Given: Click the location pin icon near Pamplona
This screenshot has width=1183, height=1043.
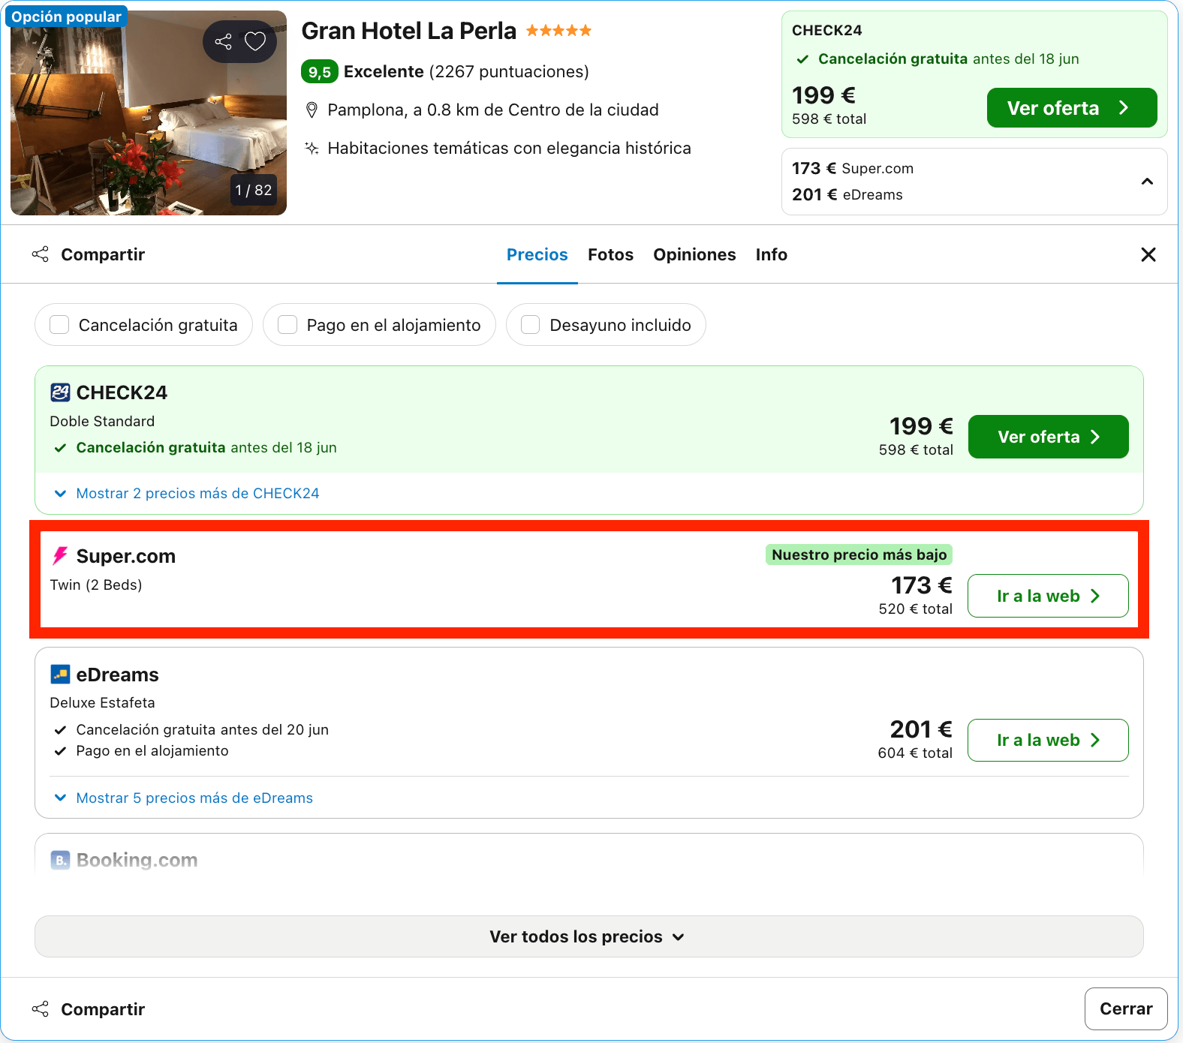Looking at the screenshot, I should tap(312, 110).
